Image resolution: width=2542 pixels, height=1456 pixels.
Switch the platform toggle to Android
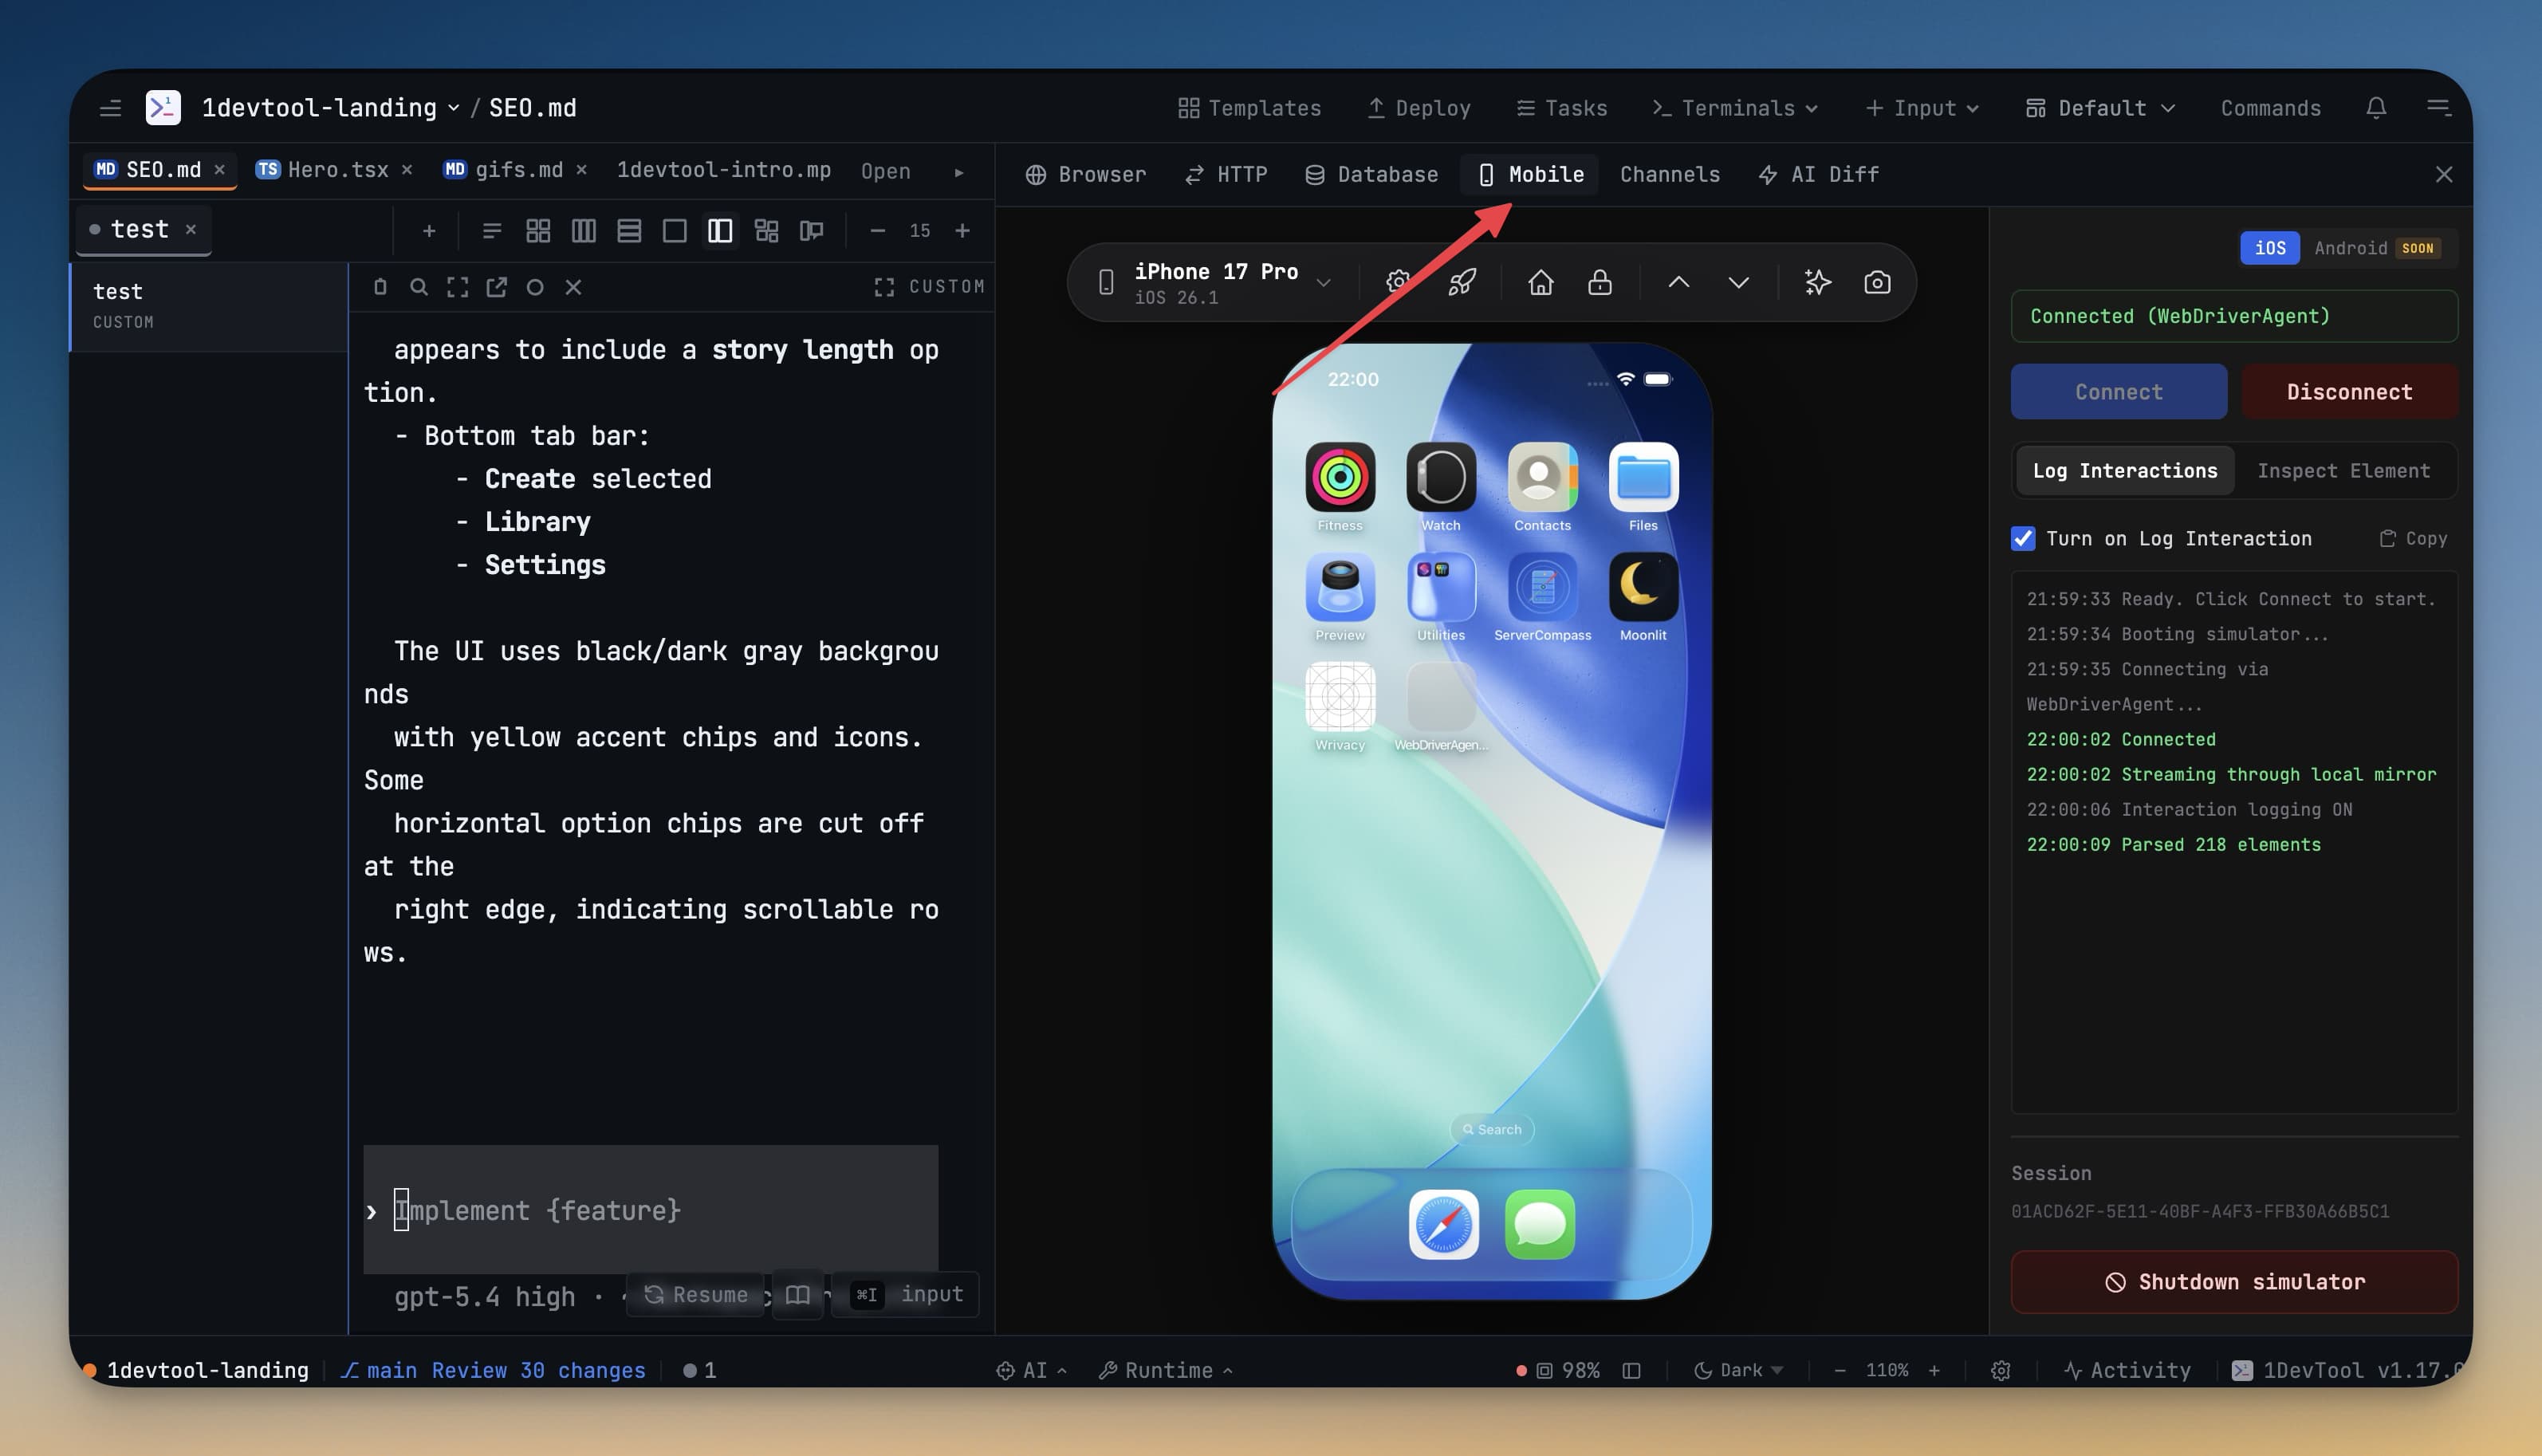[x=2352, y=248]
